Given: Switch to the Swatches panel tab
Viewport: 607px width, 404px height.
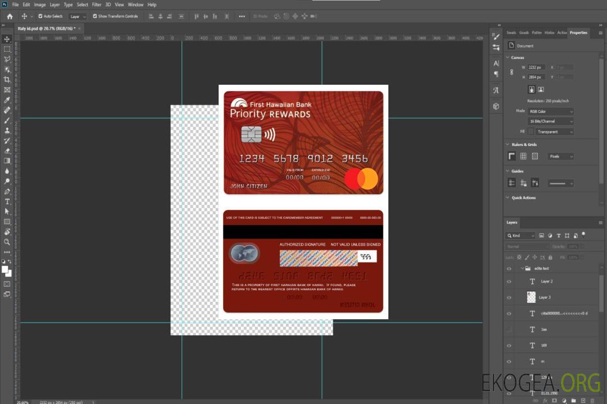Looking at the screenshot, I should tap(511, 33).
